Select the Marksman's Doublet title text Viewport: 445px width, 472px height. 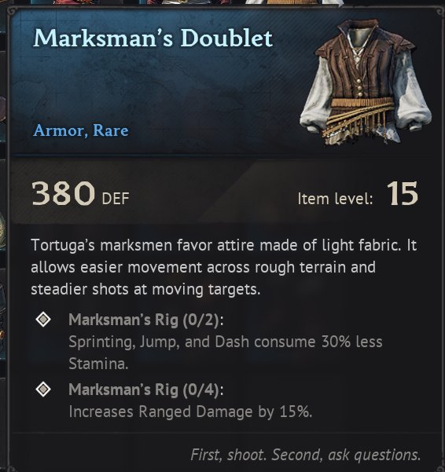tap(153, 38)
